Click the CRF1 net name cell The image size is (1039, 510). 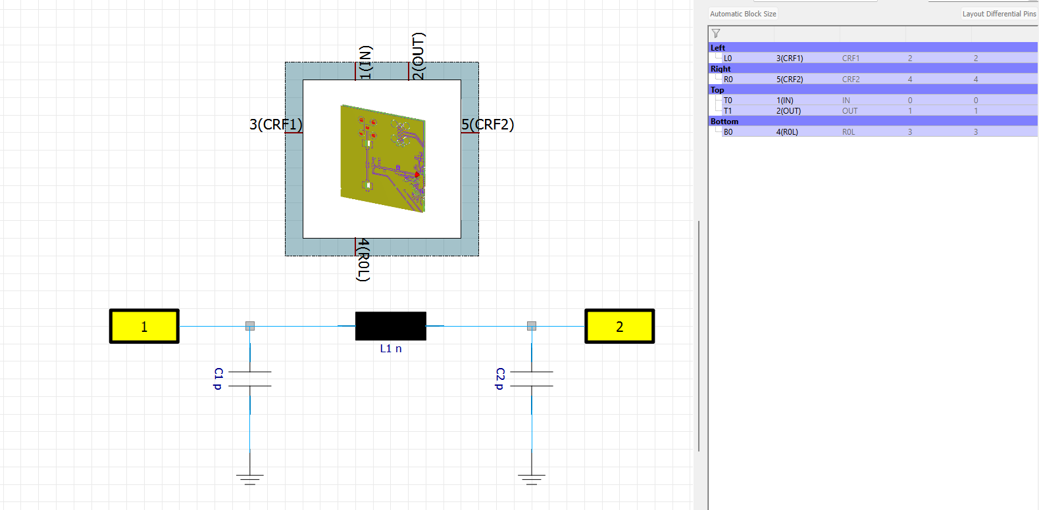[851, 58]
